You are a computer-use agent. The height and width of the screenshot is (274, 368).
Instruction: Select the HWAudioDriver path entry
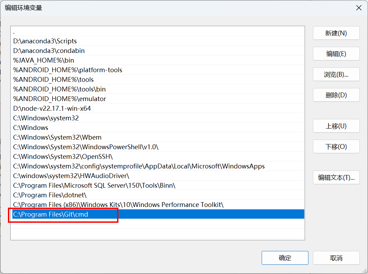pyautogui.click(x=157, y=176)
